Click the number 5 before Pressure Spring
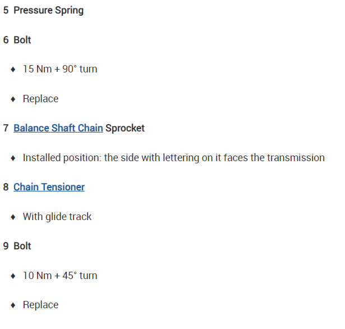Viewport: 345px width, 329px height. (x=6, y=11)
